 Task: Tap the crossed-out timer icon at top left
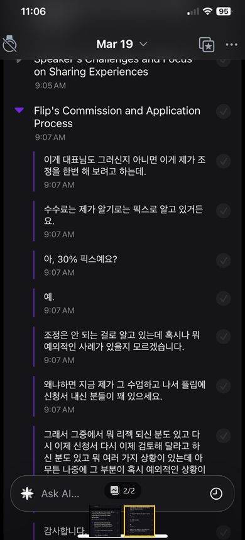tap(9, 45)
